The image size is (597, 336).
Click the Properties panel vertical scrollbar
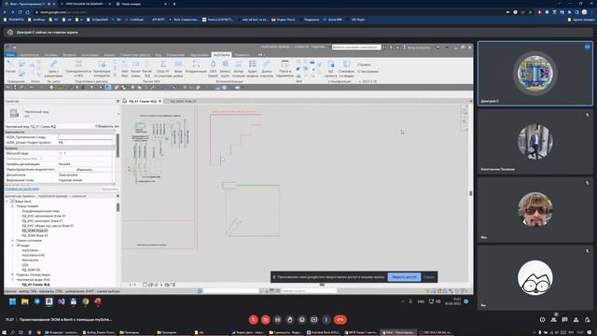click(x=118, y=146)
